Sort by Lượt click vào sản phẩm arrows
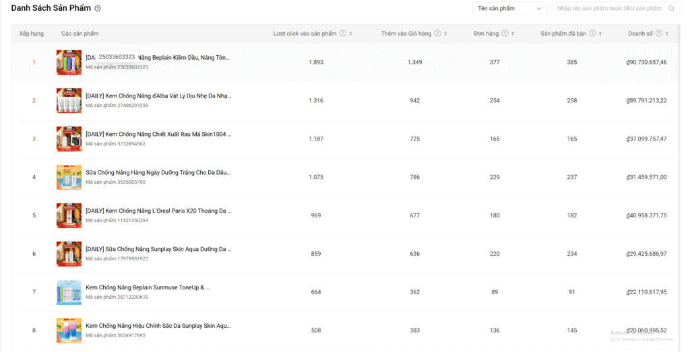This screenshot has width=690, height=352. (350, 34)
